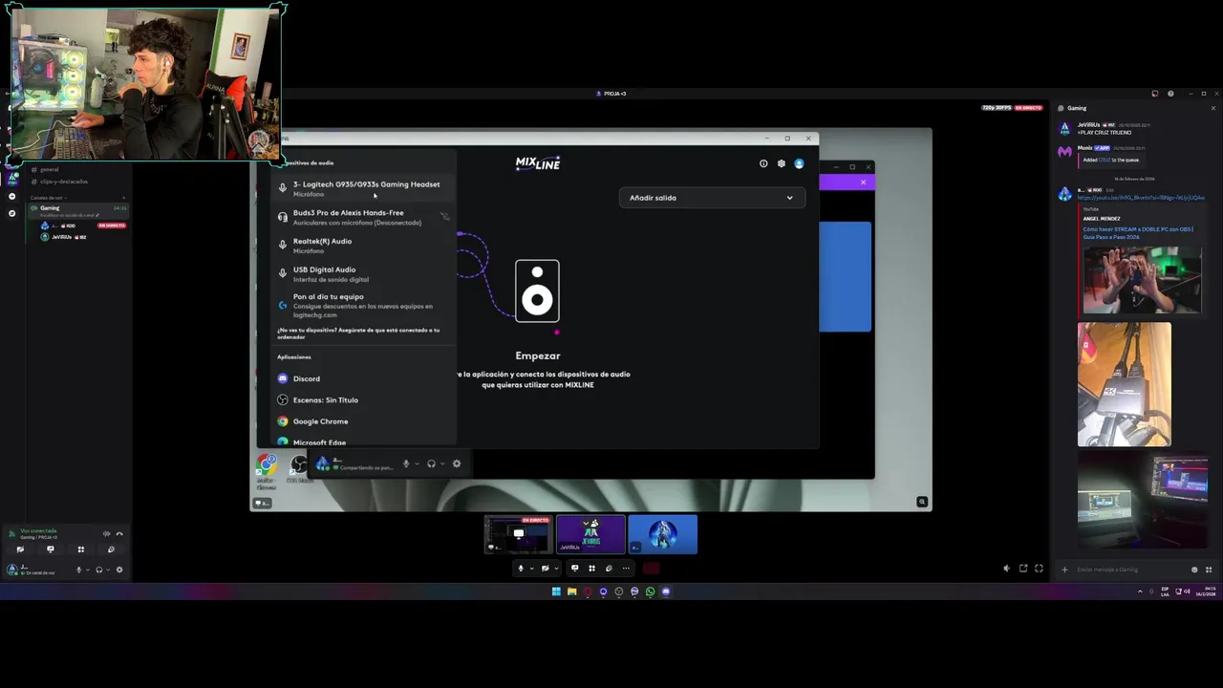The height and width of the screenshot is (688, 1223).
Task: Open activities grid in call bar
Action: coord(591,568)
